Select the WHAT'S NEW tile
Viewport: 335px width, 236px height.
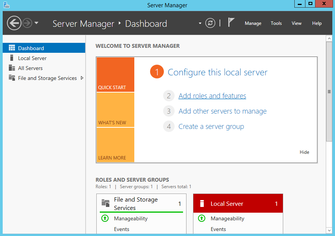(x=115, y=110)
